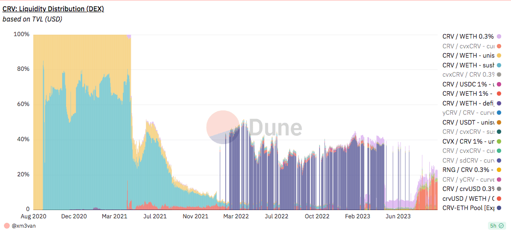The width and height of the screenshot is (511, 234).
Task: Show the hidden yCRV / CRV legend series
Action: 468,112
